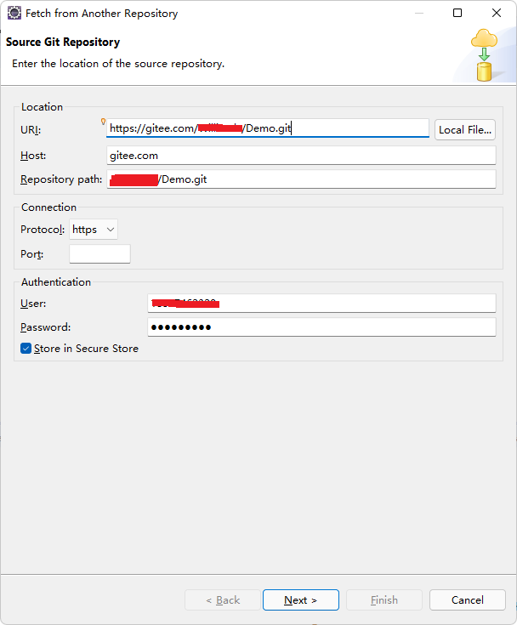Screen dimensions: 517x625
Task: Close the Fetch from Another Repository dialog
Action: coord(497,13)
